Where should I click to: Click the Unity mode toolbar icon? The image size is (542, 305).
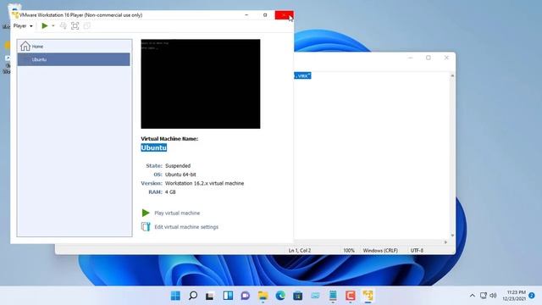point(86,26)
